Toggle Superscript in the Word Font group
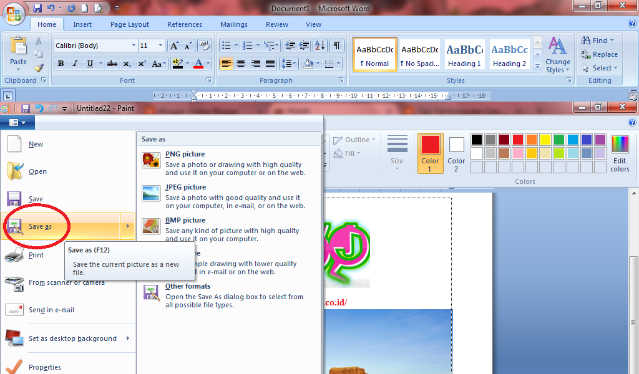The width and height of the screenshot is (639, 374). click(142, 64)
